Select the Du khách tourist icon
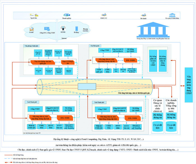Image resolution: width=196 pixels, height=164 pixels. coord(143,15)
